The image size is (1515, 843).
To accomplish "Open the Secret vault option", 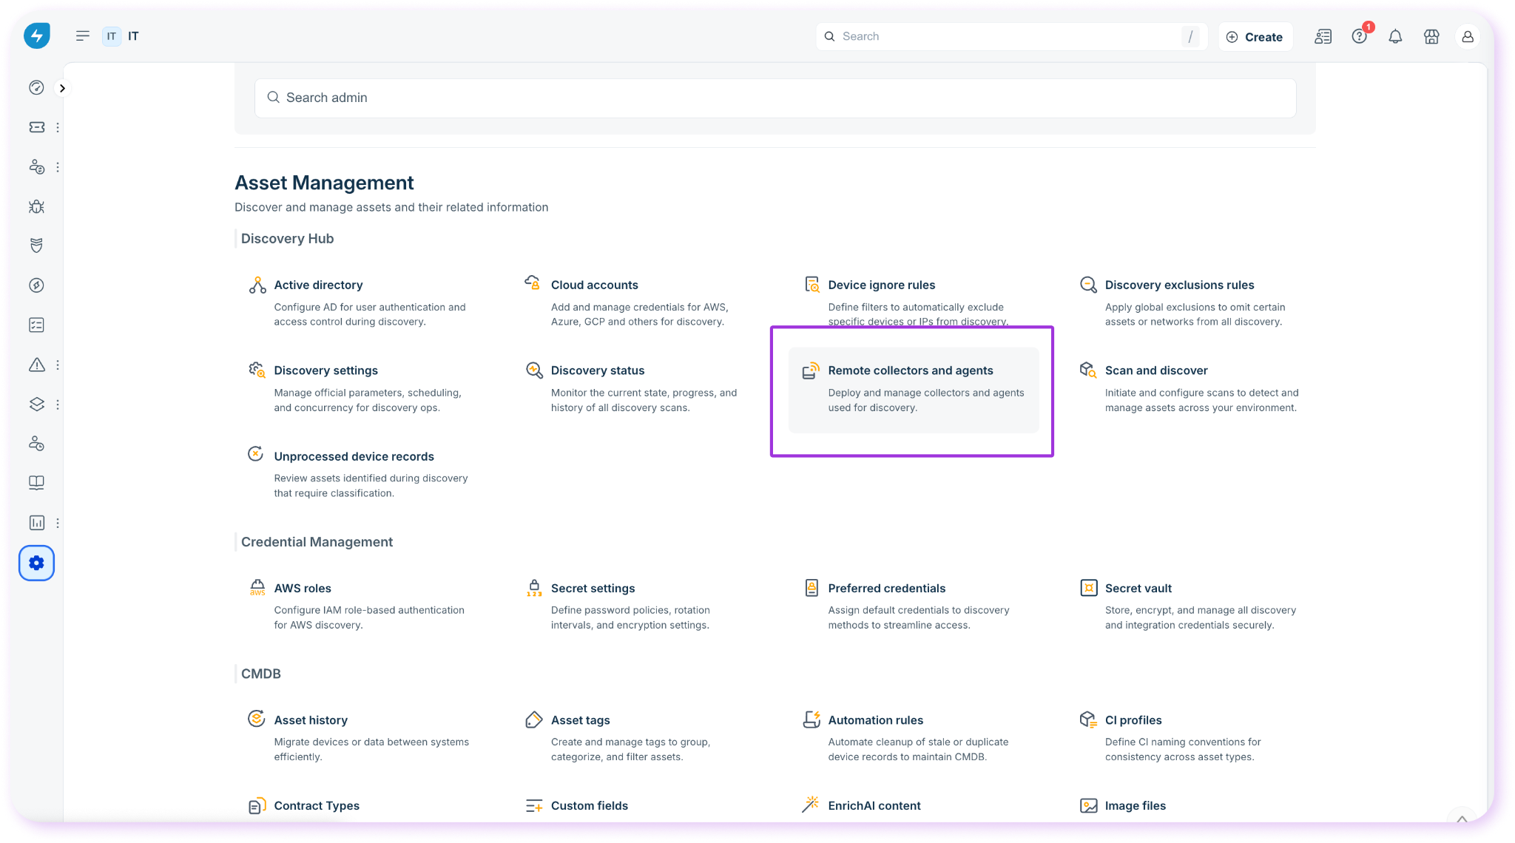I will point(1138,588).
